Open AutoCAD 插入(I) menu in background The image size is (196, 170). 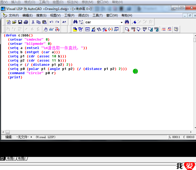tap(16, 2)
